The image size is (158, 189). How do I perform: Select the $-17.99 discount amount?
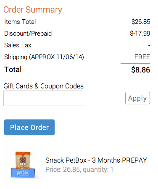140,34
